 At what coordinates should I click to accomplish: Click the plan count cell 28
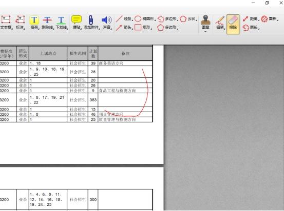[x=93, y=72]
